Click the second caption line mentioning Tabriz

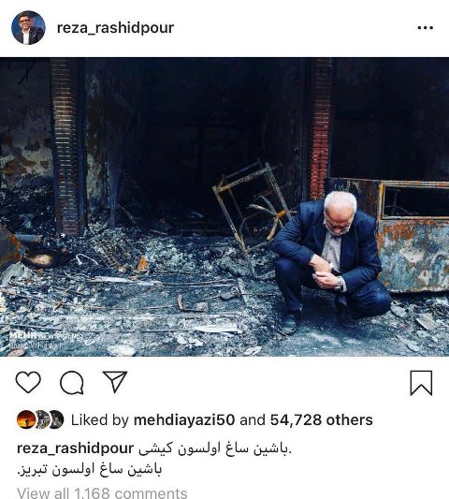(x=90, y=469)
